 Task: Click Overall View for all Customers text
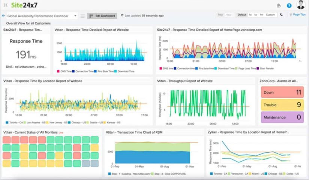[28, 23]
